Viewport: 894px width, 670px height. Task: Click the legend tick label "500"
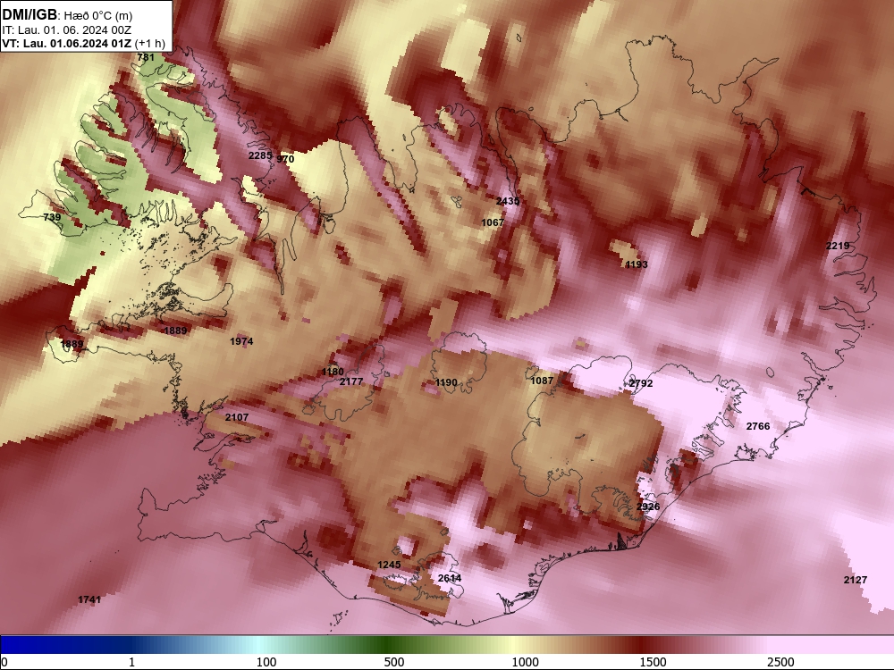point(394,662)
